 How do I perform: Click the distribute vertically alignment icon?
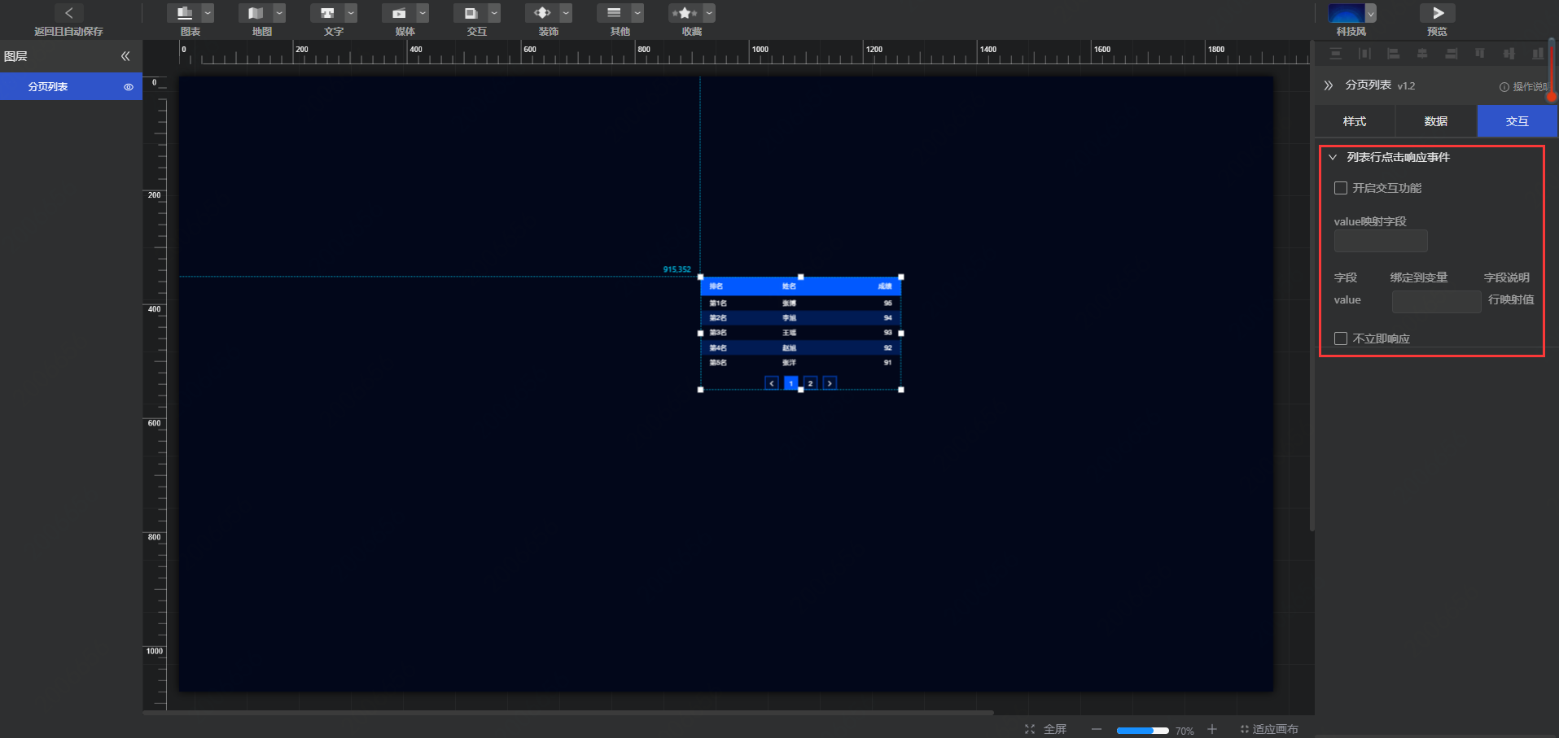click(x=1335, y=54)
